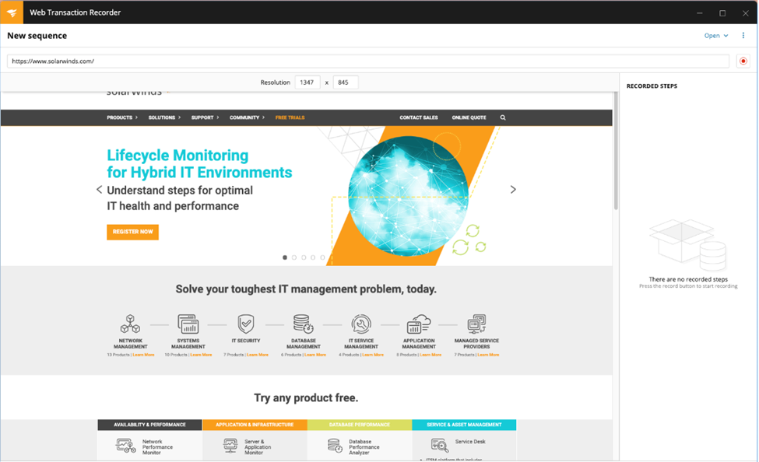Click the URL address input field
This screenshot has height=462, width=759.
[x=368, y=61]
